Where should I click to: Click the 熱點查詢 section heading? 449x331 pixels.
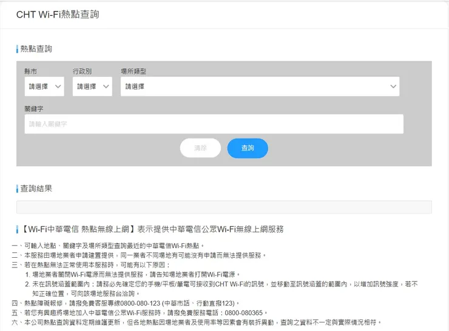(x=36, y=49)
